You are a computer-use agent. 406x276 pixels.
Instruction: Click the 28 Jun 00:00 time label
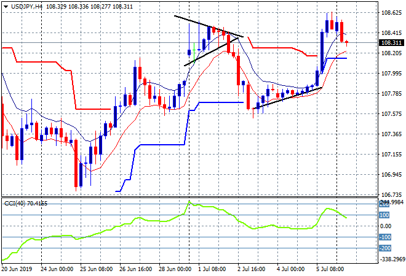pyautogui.click(x=175, y=269)
